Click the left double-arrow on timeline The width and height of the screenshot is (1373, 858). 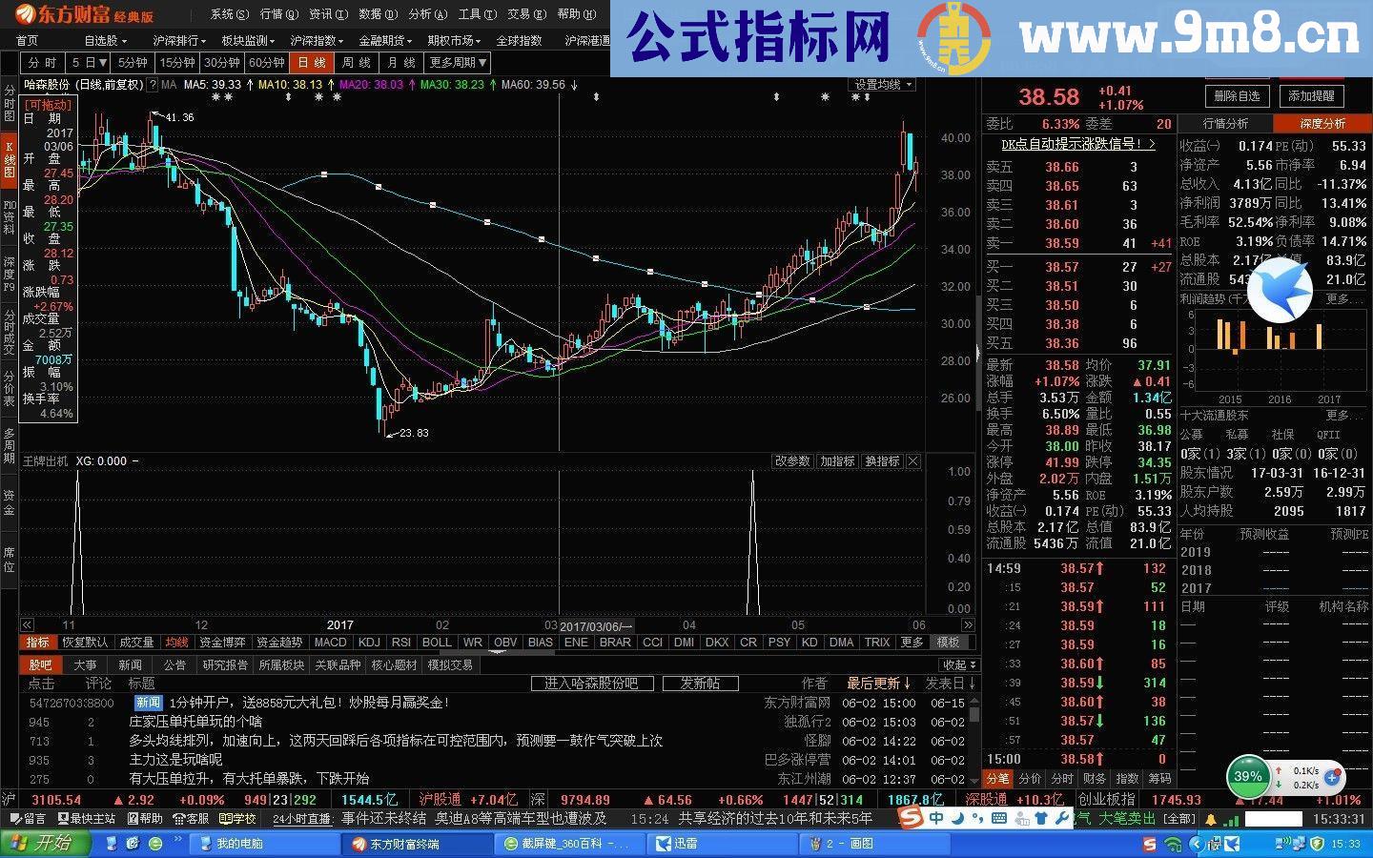coord(28,625)
